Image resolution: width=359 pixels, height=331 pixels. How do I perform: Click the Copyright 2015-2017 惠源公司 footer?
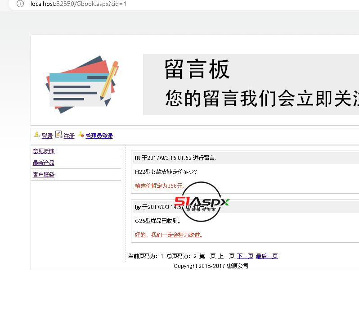(x=211, y=266)
